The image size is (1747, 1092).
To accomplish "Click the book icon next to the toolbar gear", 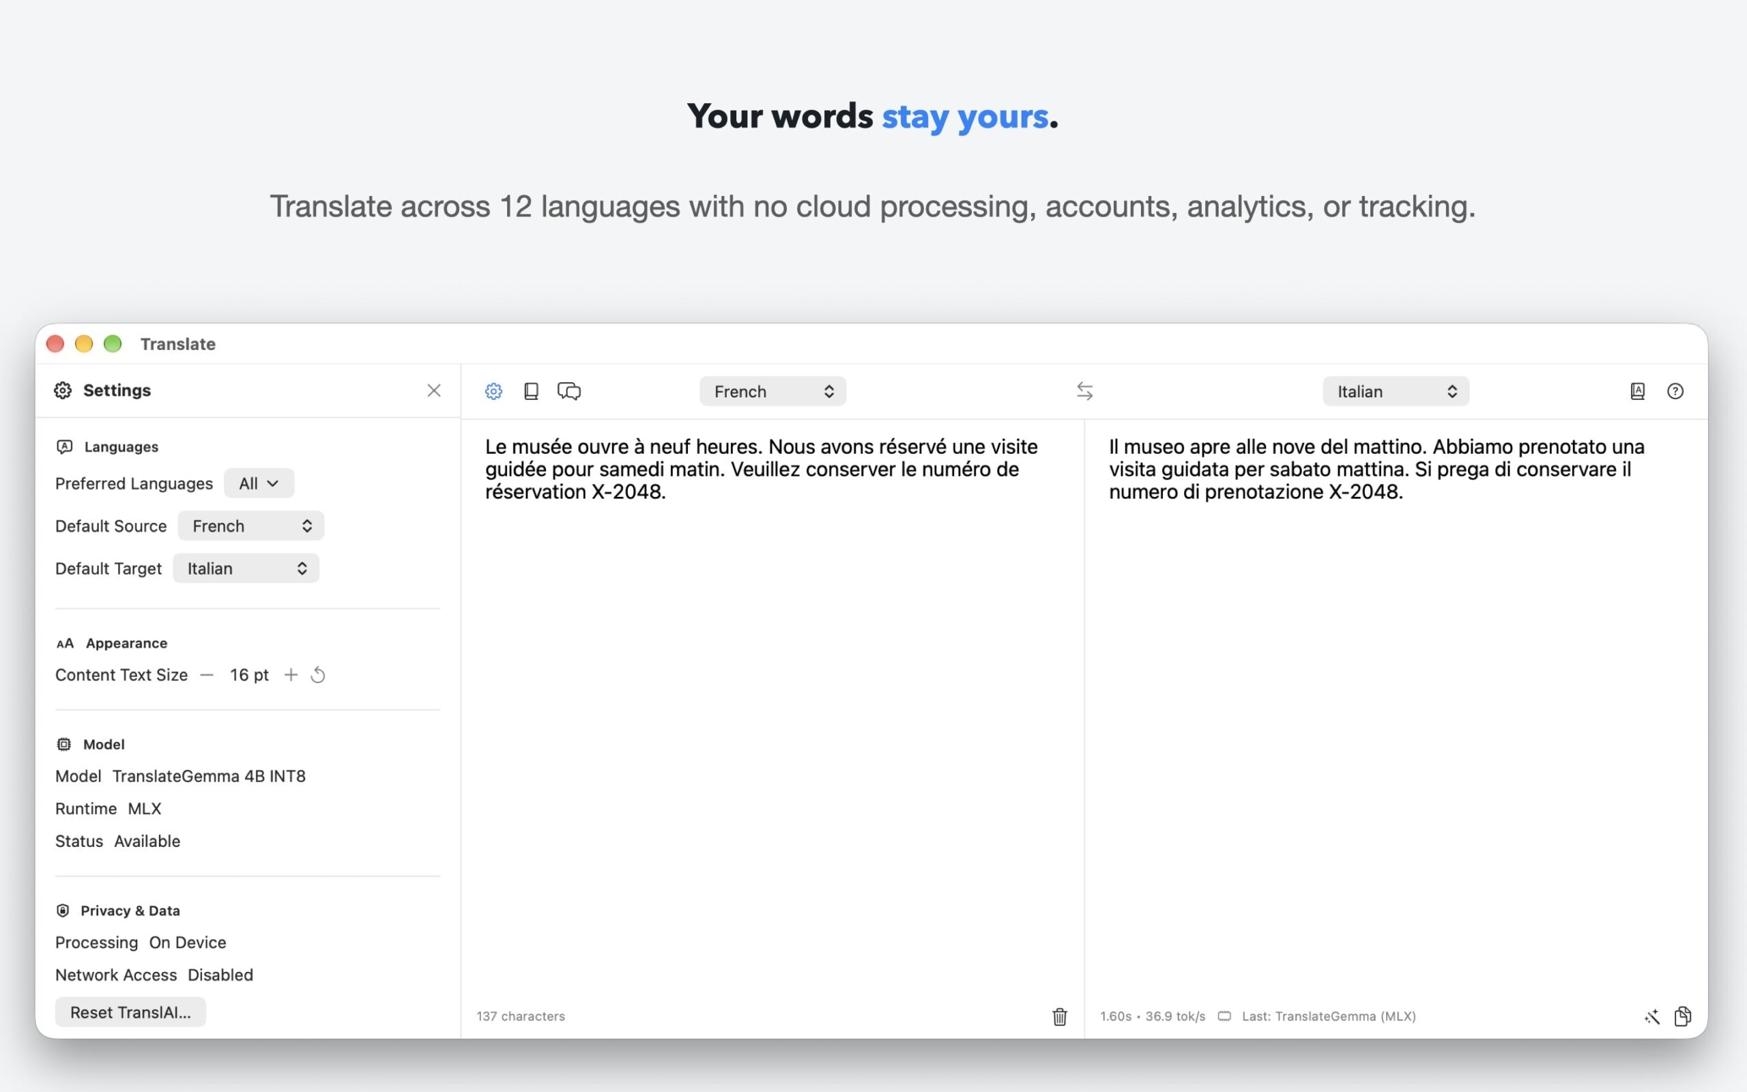I will click(532, 390).
